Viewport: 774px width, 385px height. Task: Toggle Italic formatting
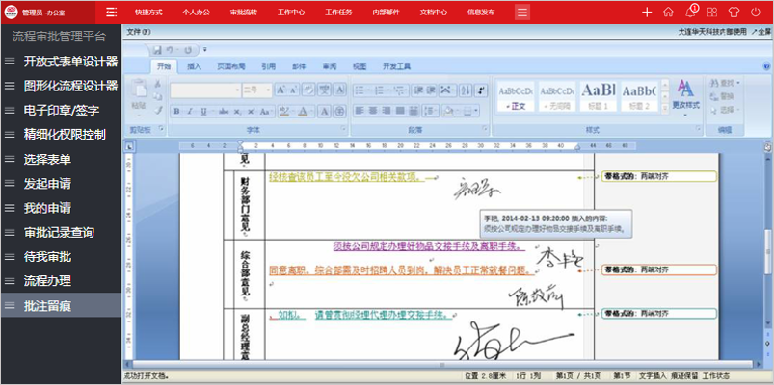point(190,112)
